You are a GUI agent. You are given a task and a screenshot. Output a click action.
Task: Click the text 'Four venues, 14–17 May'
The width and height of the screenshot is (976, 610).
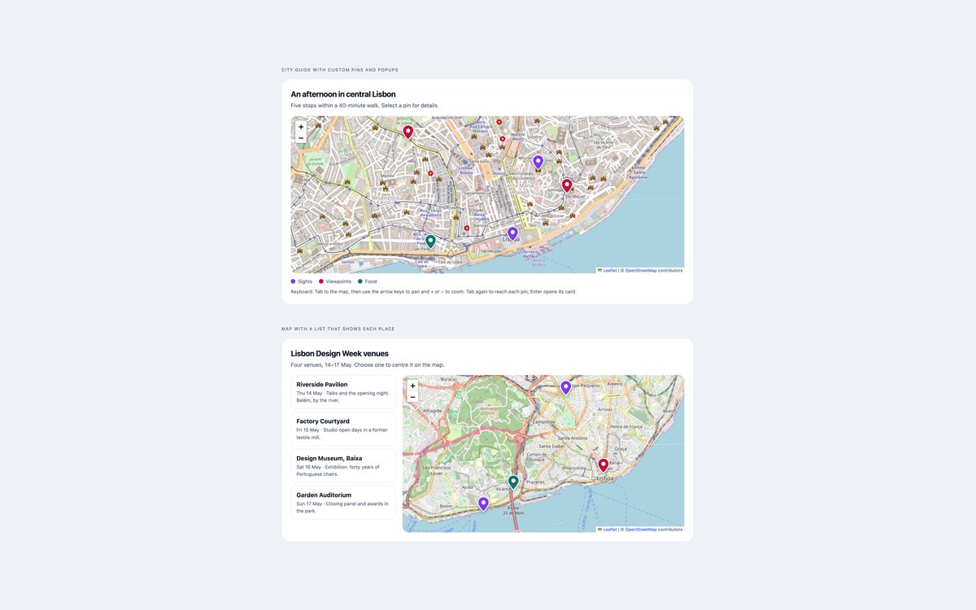[x=321, y=365]
